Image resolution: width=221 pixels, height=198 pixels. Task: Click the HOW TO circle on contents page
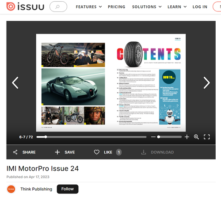(169, 77)
